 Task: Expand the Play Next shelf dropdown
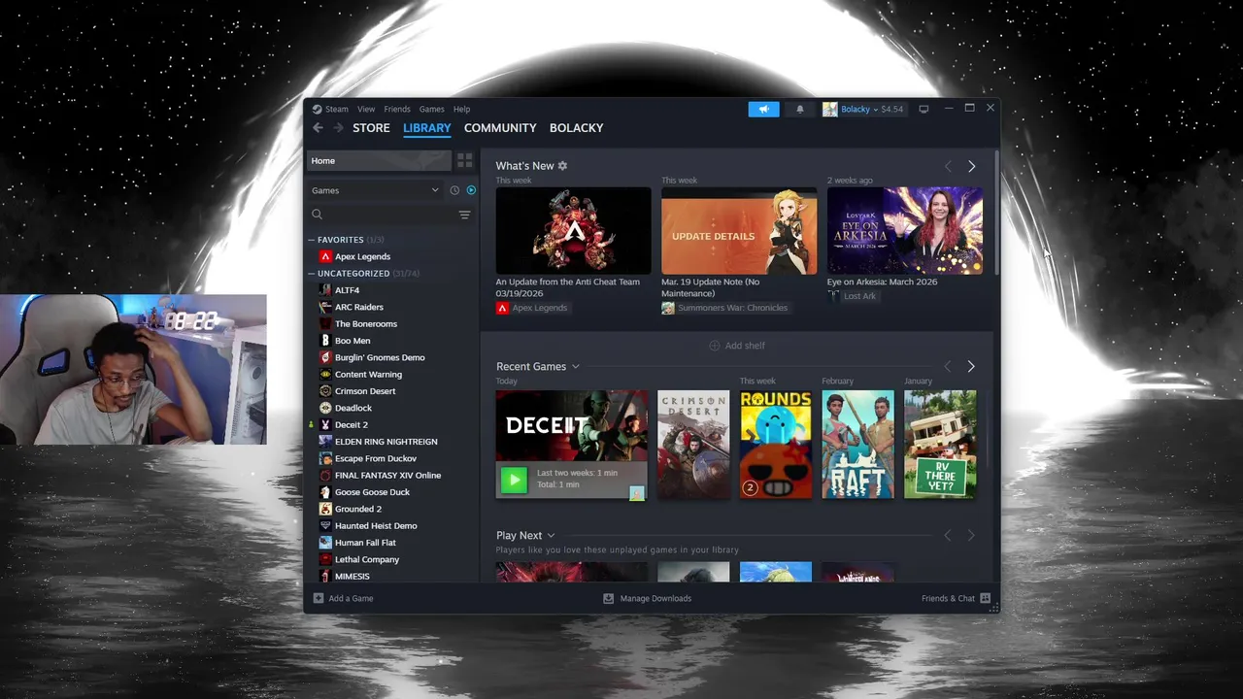tap(551, 536)
